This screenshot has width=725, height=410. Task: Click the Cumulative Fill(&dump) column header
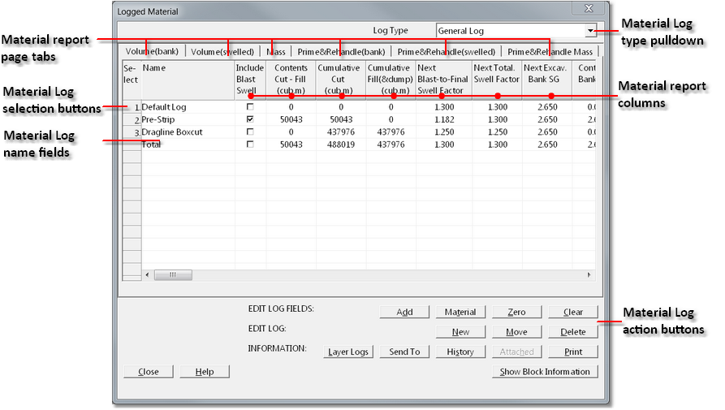(x=391, y=80)
